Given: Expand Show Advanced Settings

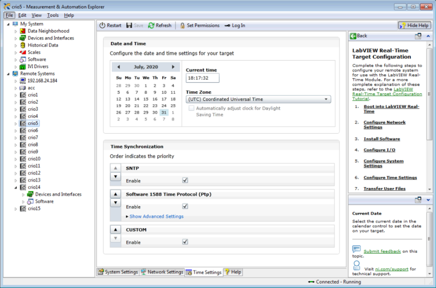Looking at the screenshot, I should pyautogui.click(x=155, y=216).
